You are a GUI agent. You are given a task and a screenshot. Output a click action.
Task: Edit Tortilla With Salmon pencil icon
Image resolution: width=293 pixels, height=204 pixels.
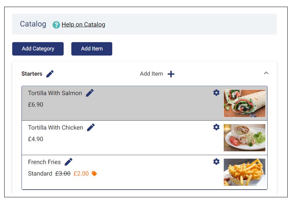(90, 93)
